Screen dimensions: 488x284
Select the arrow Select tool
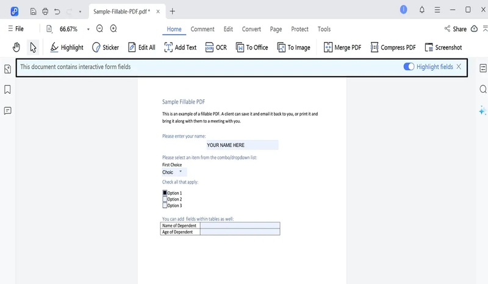(33, 48)
